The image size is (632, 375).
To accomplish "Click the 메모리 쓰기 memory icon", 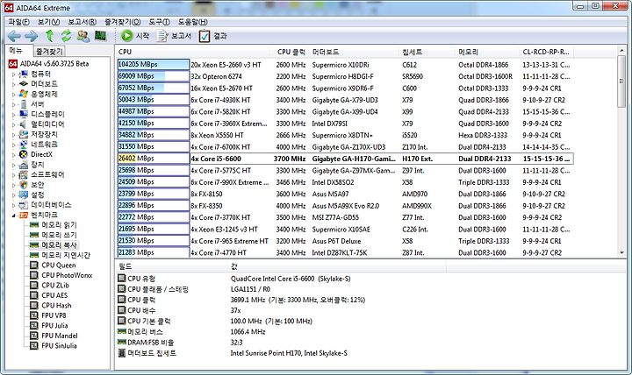I will (x=34, y=235).
